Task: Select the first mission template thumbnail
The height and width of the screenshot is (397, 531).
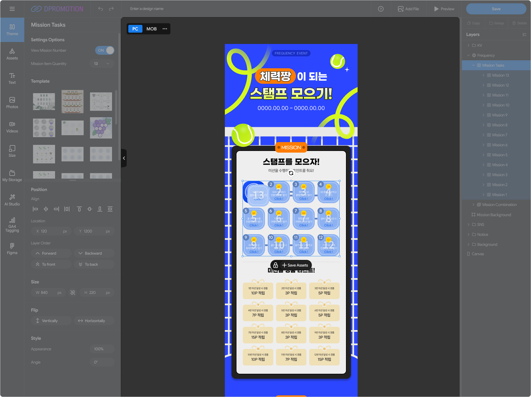Action: 44,101
